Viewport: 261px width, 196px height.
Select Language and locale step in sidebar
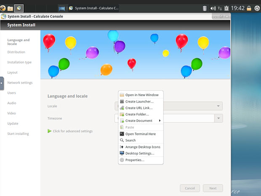pyautogui.click(x=19, y=42)
